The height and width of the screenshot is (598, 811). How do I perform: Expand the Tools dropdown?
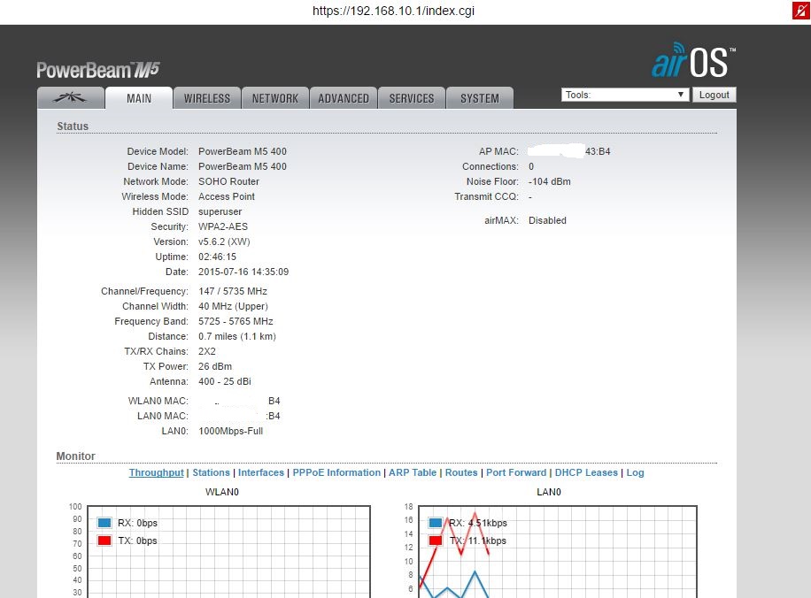point(625,95)
